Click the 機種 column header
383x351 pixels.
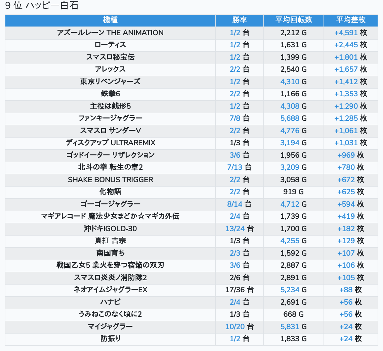tap(110, 20)
